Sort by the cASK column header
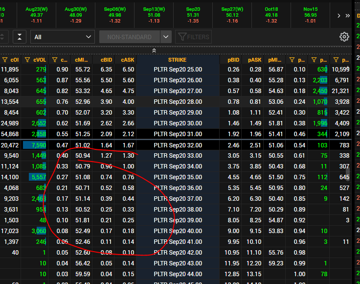The width and height of the screenshot is (360, 284). (x=128, y=60)
